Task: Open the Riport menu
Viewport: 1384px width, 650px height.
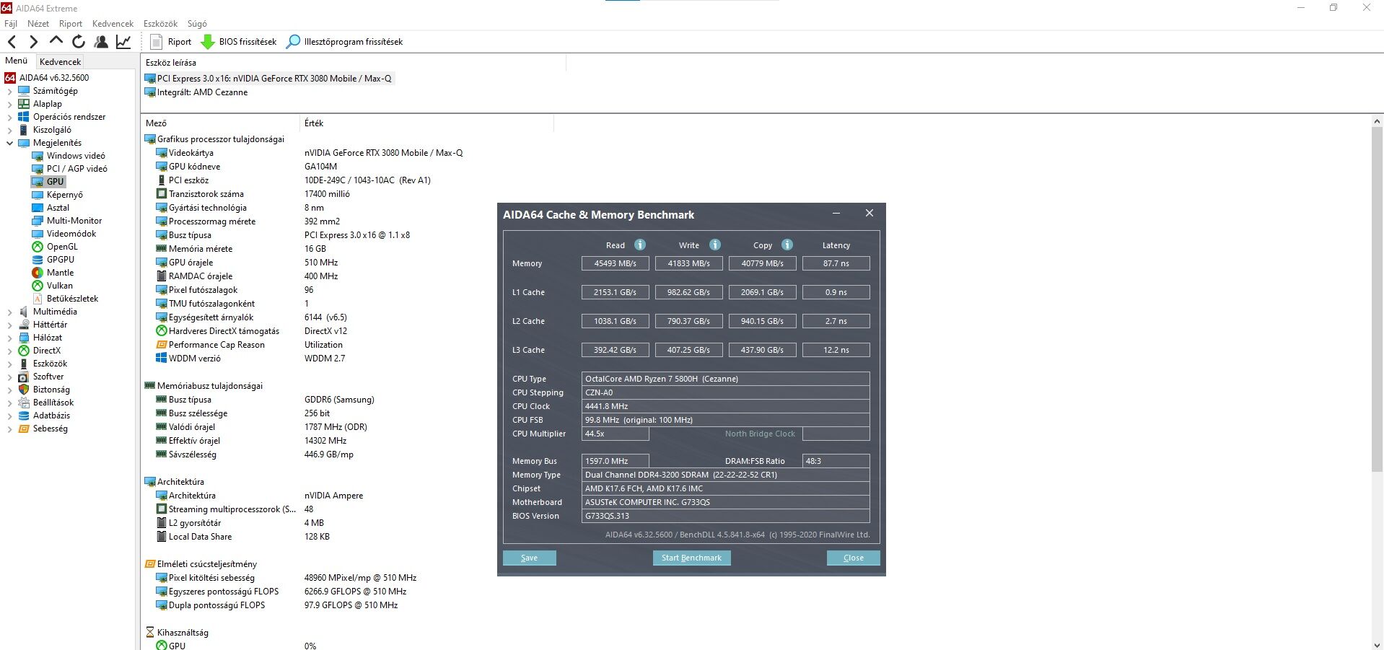Action: pyautogui.click(x=71, y=24)
